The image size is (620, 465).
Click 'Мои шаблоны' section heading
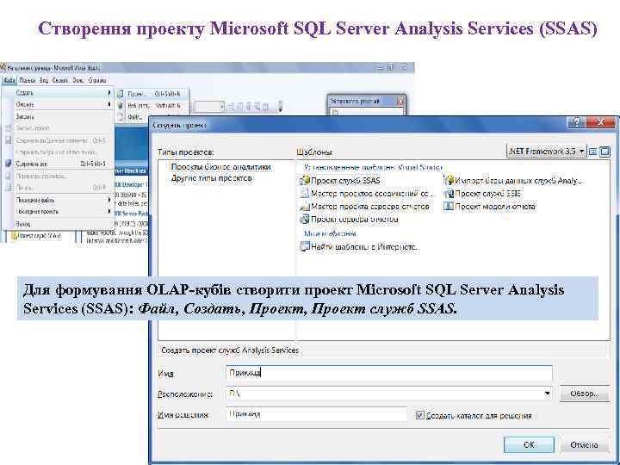pyautogui.click(x=330, y=233)
